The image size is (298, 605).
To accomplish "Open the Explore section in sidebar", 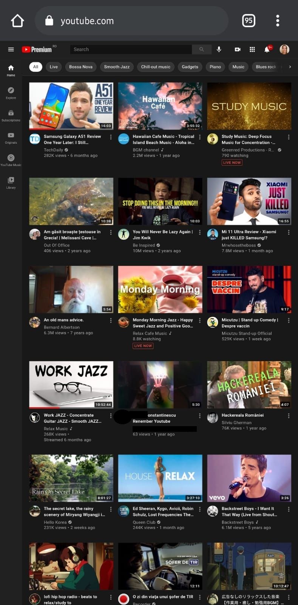I will [x=11, y=93].
